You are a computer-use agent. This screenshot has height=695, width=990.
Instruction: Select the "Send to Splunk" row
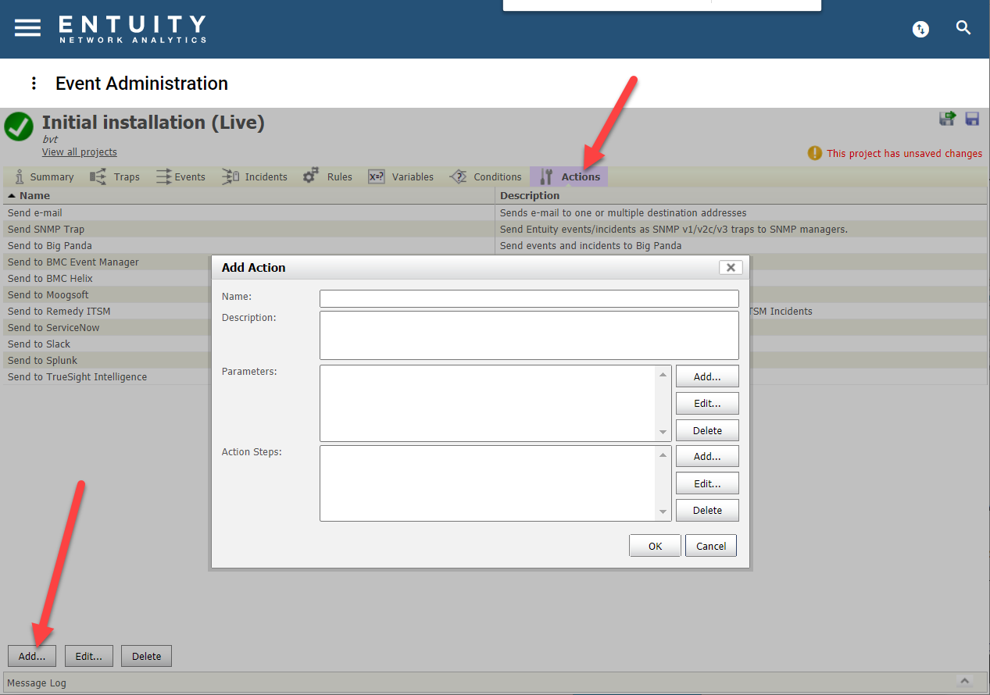coord(43,360)
